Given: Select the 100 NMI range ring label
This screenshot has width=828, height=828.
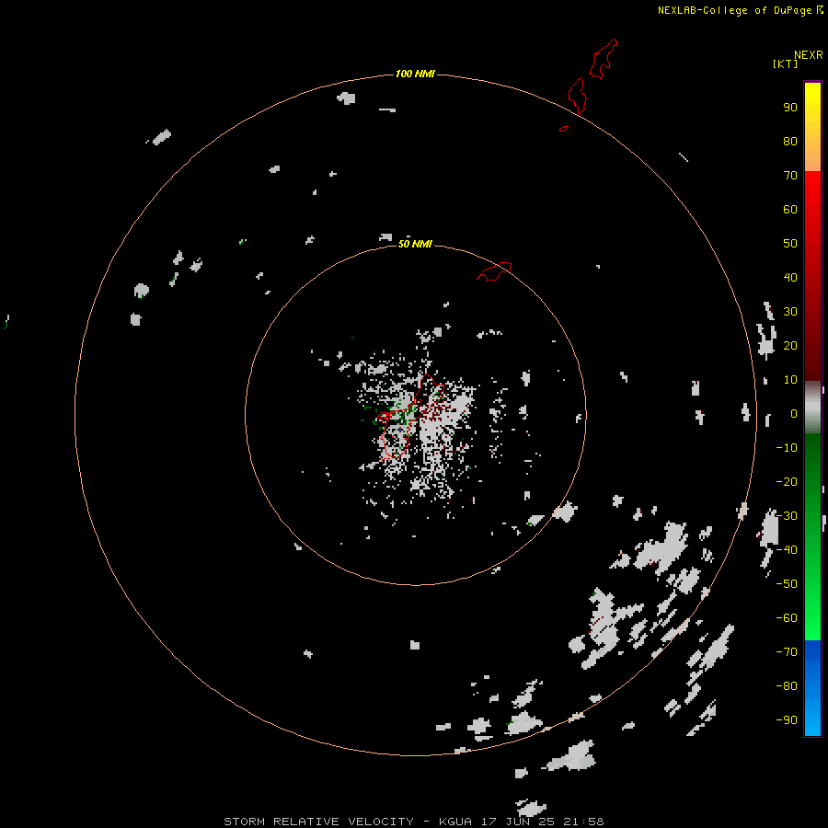Looking at the screenshot, I should coord(415,74).
